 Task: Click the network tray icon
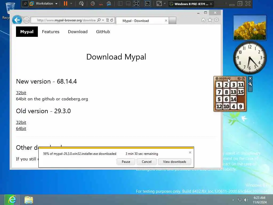pyautogui.click(x=240, y=200)
